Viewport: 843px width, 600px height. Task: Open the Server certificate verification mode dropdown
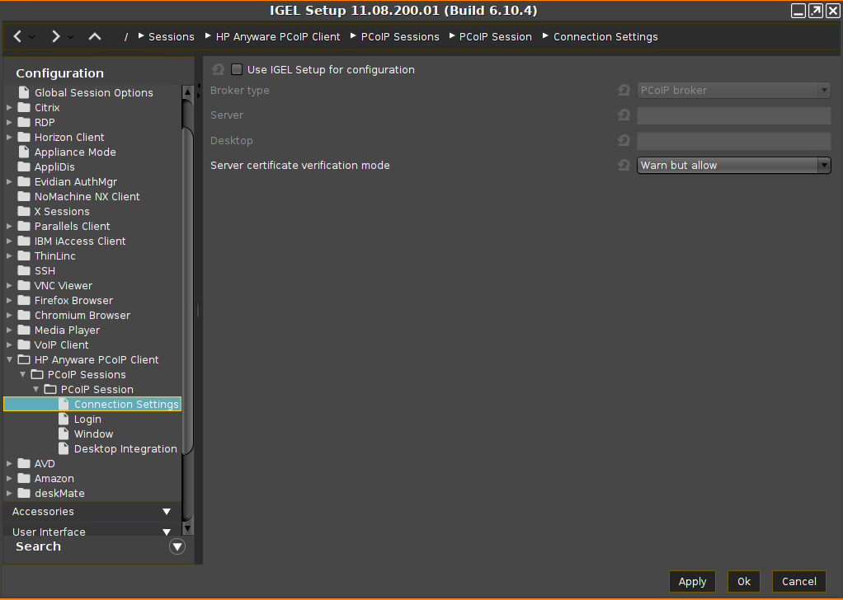[824, 165]
